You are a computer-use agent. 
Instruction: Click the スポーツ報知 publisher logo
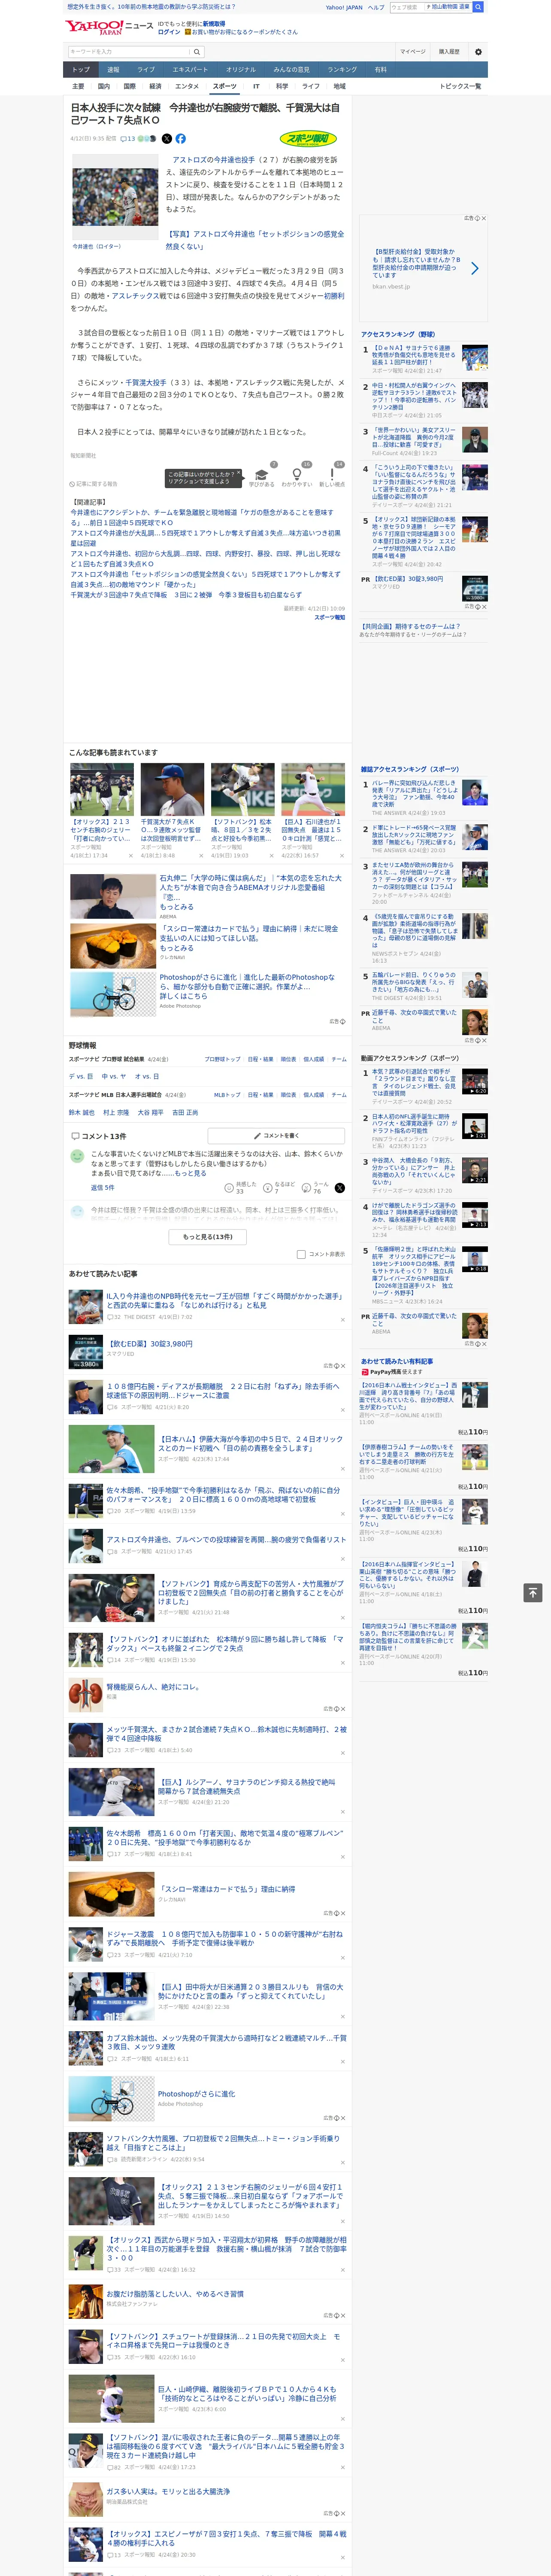309,139
